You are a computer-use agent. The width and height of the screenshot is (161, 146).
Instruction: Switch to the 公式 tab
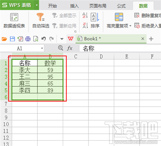tap(121, 6)
